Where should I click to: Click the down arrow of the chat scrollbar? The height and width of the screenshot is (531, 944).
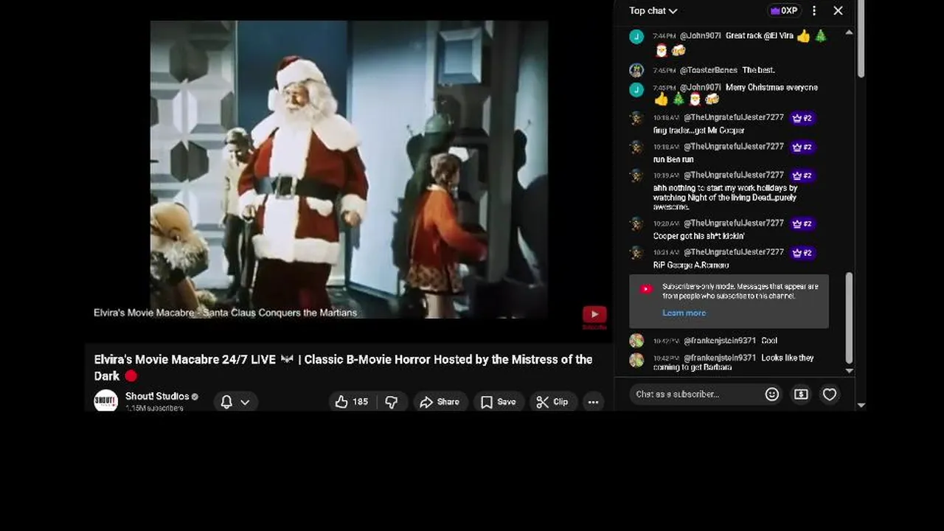849,371
